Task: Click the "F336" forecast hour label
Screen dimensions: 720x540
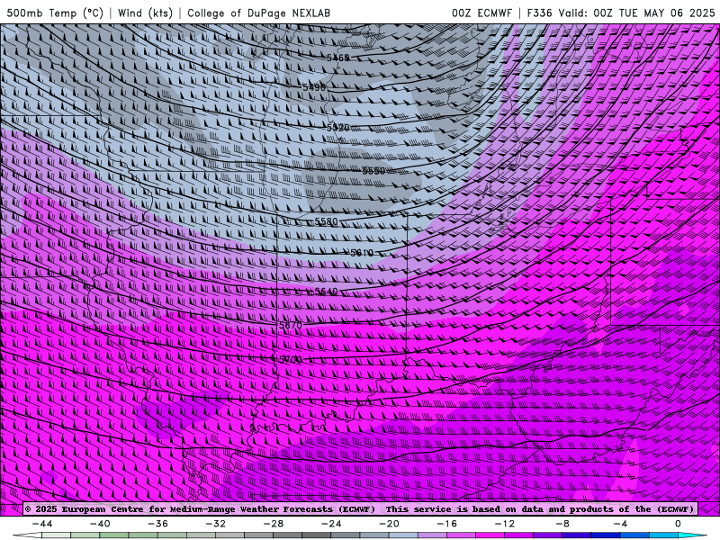Action: point(539,13)
